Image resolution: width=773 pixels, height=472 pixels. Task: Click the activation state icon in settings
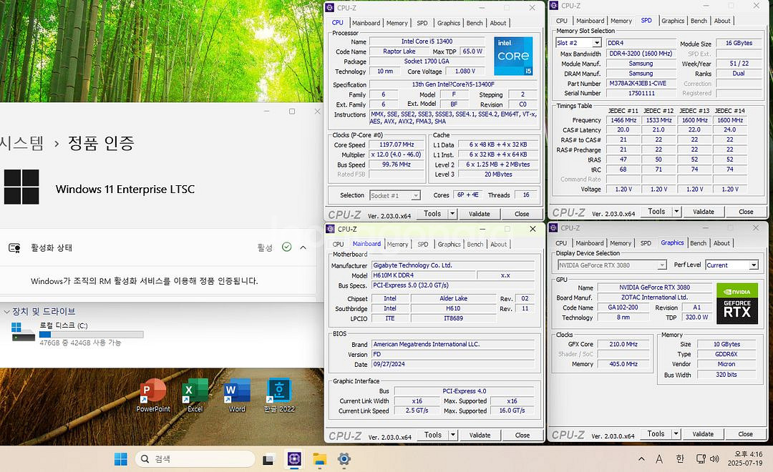click(x=14, y=248)
